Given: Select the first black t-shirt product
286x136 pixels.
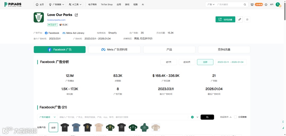Looking at the screenshot, I should point(65,128).
